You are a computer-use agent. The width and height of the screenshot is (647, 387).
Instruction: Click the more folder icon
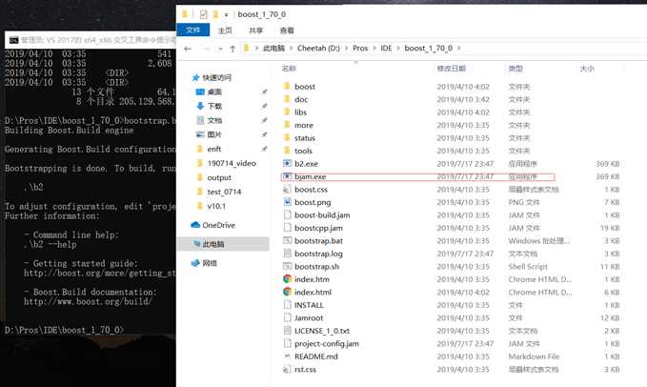coord(287,125)
